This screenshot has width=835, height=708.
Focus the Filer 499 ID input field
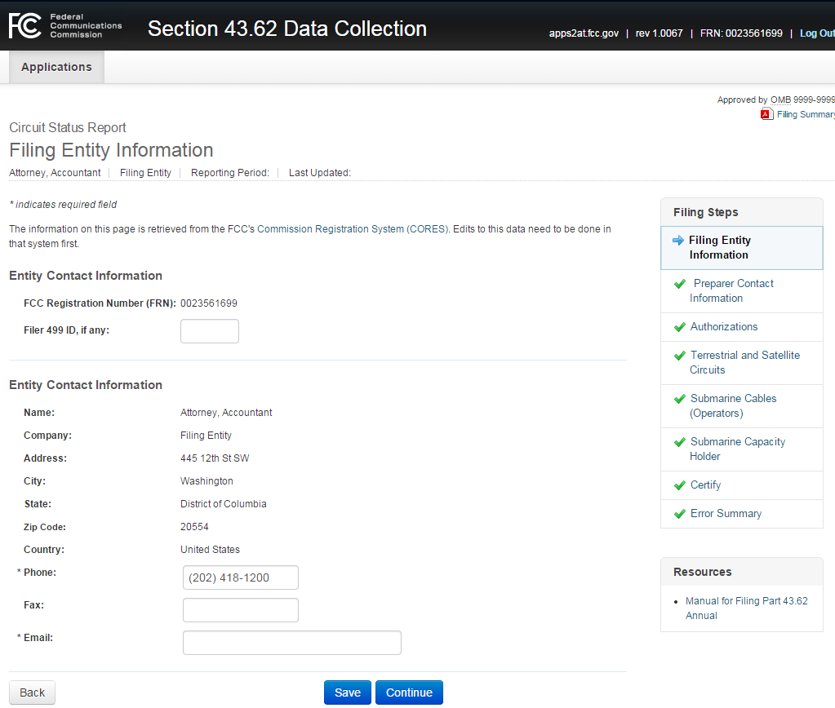tap(210, 331)
